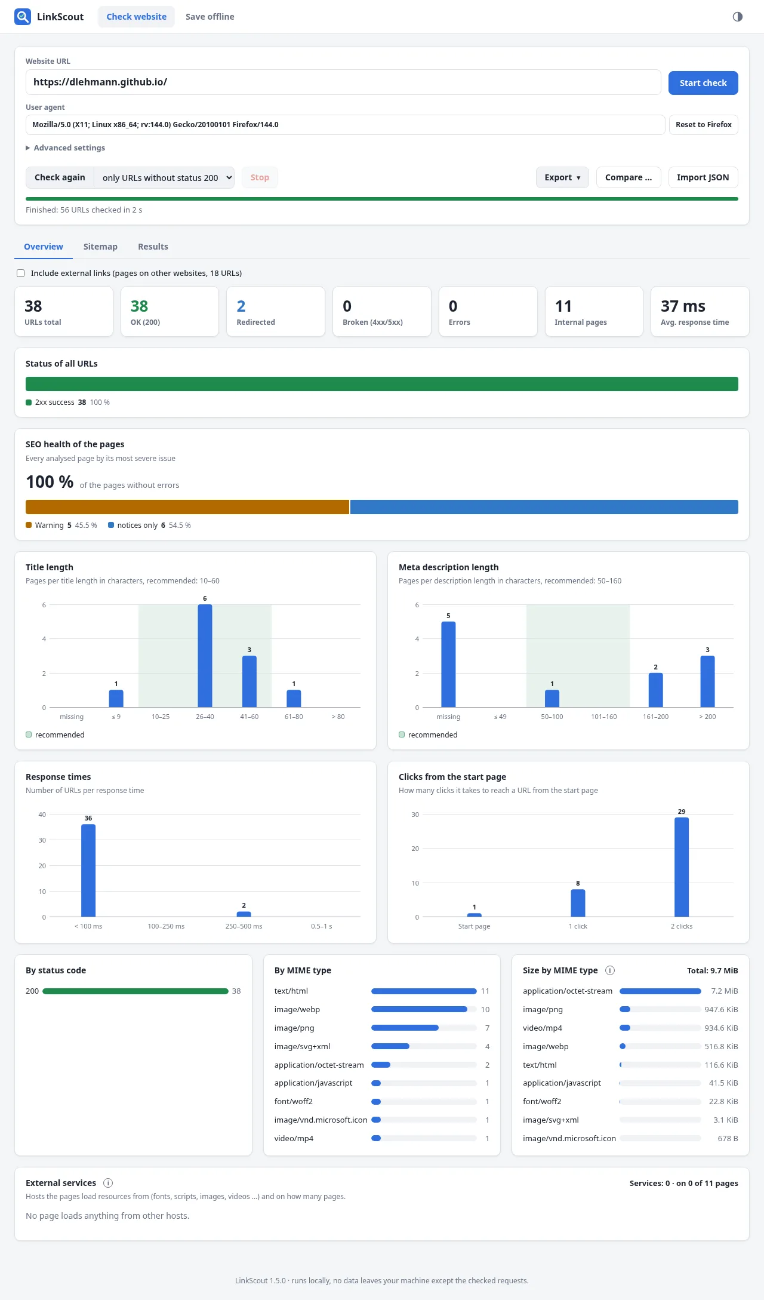Click into the Website URL input field
This screenshot has width=764, height=1300.
[343, 82]
